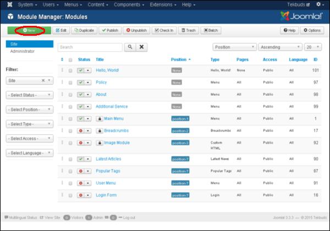This screenshot has height=231, width=330.
Task: Toggle published status of Policy module
Action: pyautogui.click(x=81, y=82)
